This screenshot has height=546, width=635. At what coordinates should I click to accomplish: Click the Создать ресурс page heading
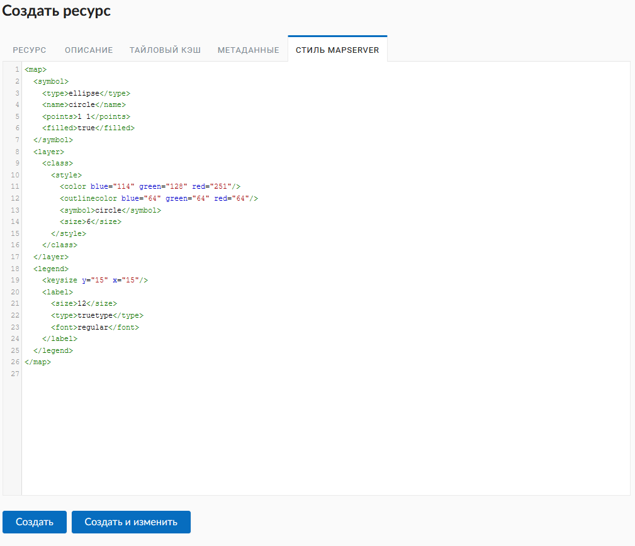pyautogui.click(x=56, y=11)
